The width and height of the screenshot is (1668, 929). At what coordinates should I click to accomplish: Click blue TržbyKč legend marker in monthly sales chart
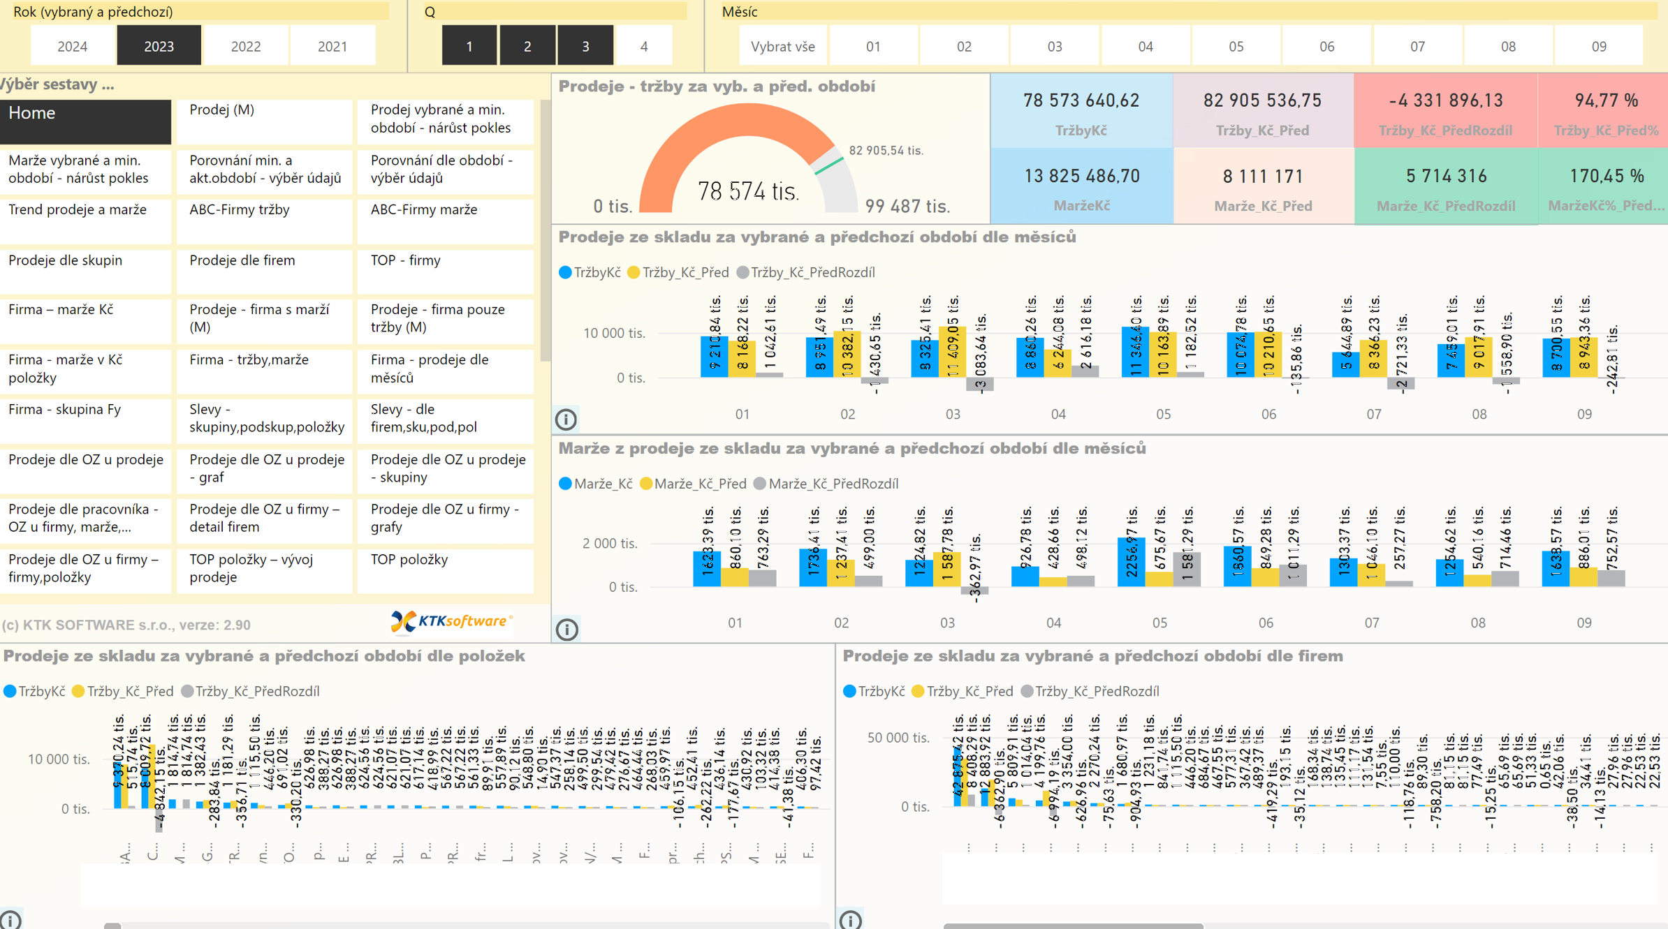565,273
